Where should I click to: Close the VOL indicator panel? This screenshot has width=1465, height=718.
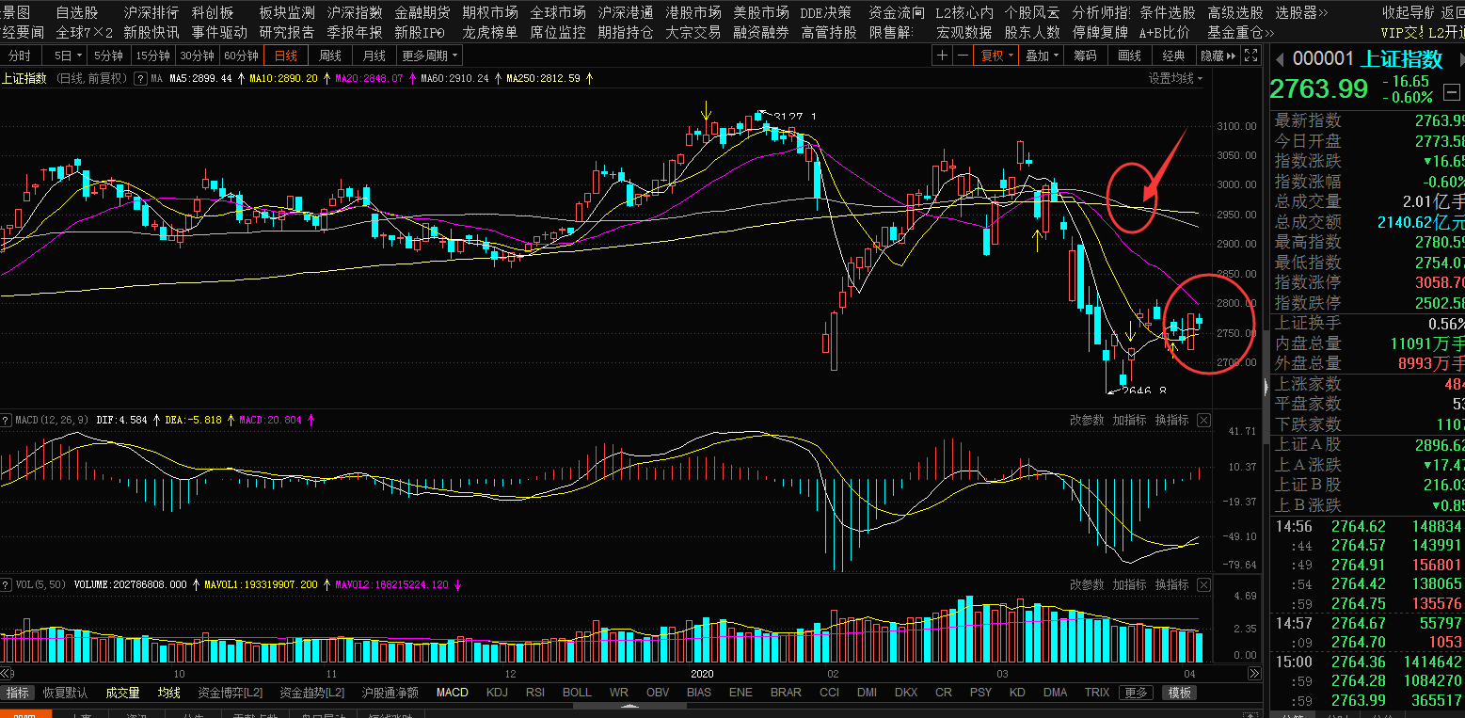[x=1203, y=584]
